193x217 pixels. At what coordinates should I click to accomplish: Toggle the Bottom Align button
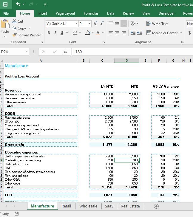[x=124, y=23]
